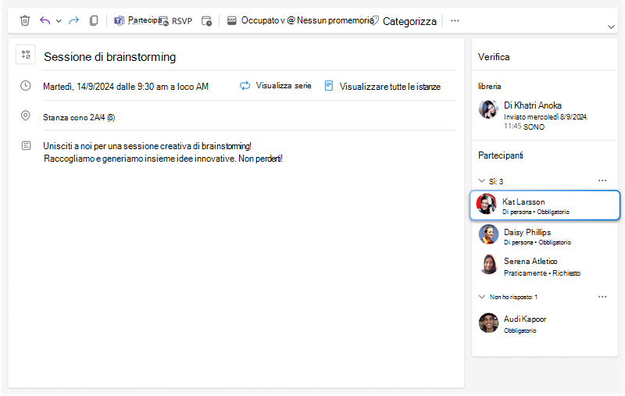Image resolution: width=625 pixels, height=396 pixels.
Task: Click the description notes icon
Action: coord(26,145)
